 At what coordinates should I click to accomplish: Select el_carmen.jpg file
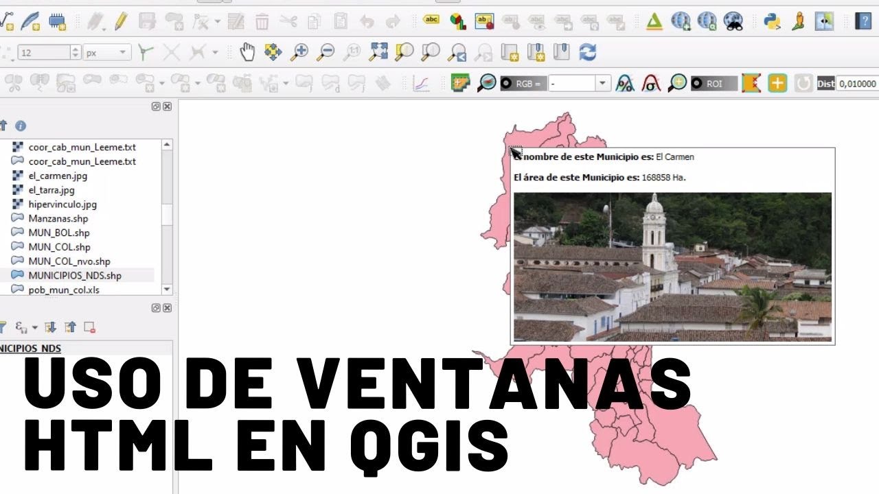pos(58,176)
